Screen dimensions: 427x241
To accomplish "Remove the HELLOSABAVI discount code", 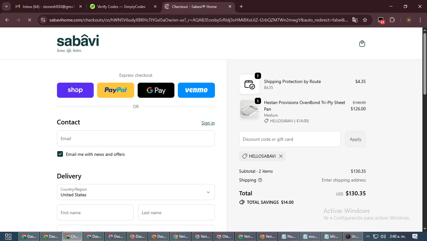I will (281, 156).
